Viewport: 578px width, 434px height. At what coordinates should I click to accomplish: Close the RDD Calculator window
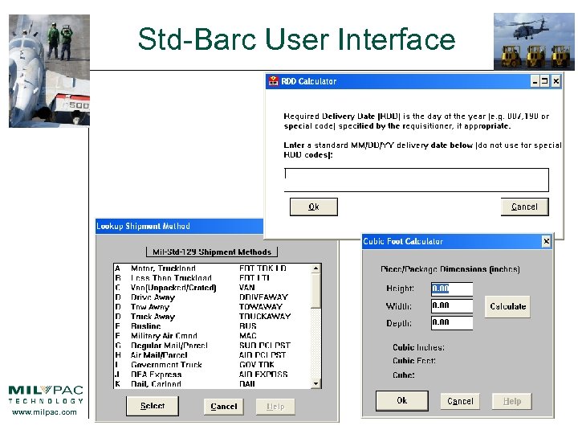pyautogui.click(x=556, y=81)
